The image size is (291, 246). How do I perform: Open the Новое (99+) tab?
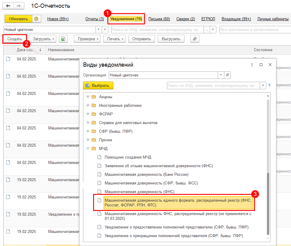tap(58, 19)
